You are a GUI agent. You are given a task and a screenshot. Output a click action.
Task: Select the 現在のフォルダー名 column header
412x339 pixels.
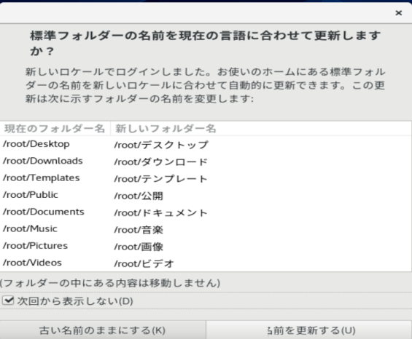(55, 129)
